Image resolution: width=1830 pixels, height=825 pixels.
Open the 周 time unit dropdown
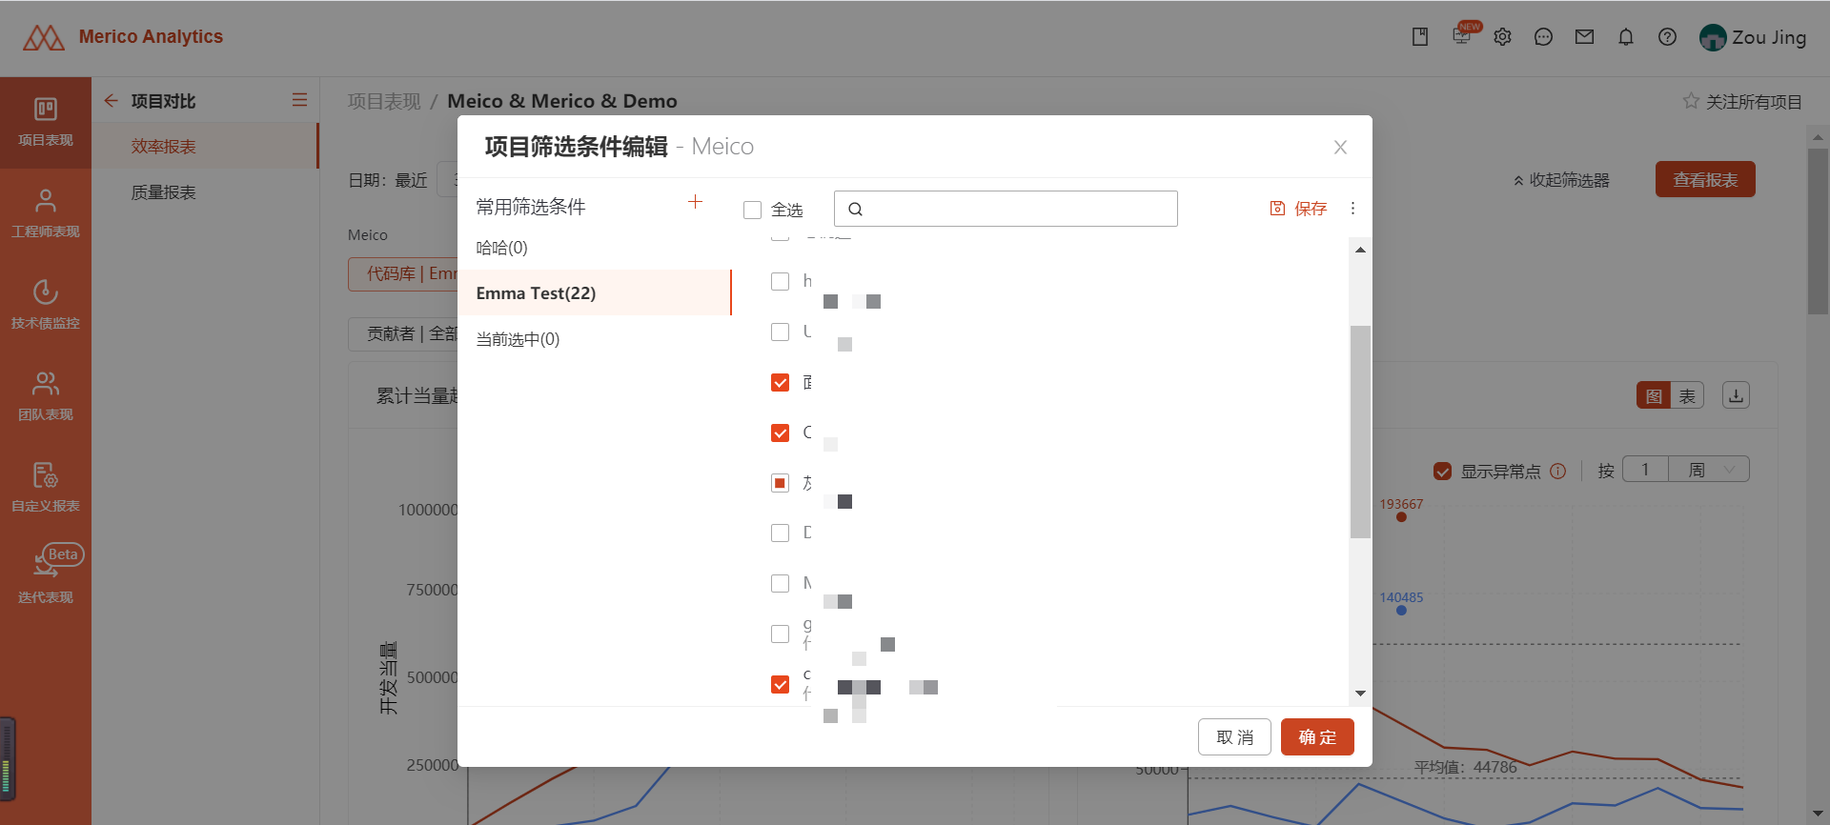pos(1709,469)
